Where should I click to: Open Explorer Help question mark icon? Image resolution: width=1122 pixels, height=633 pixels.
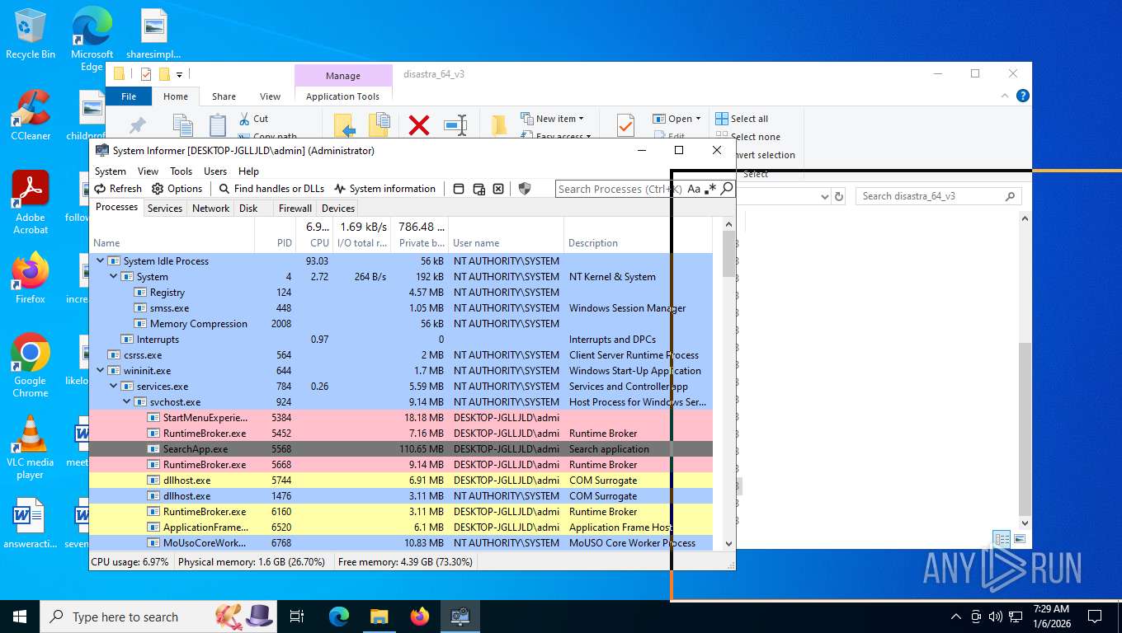[1023, 96]
